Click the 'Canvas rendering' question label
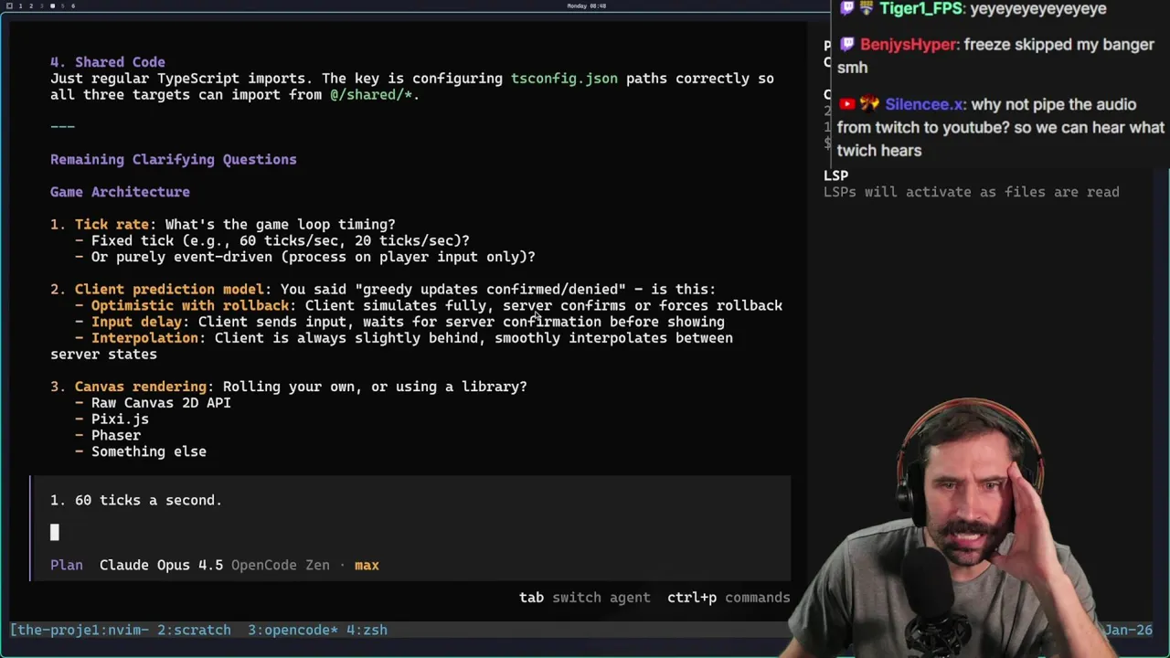This screenshot has height=658, width=1170. tap(141, 387)
